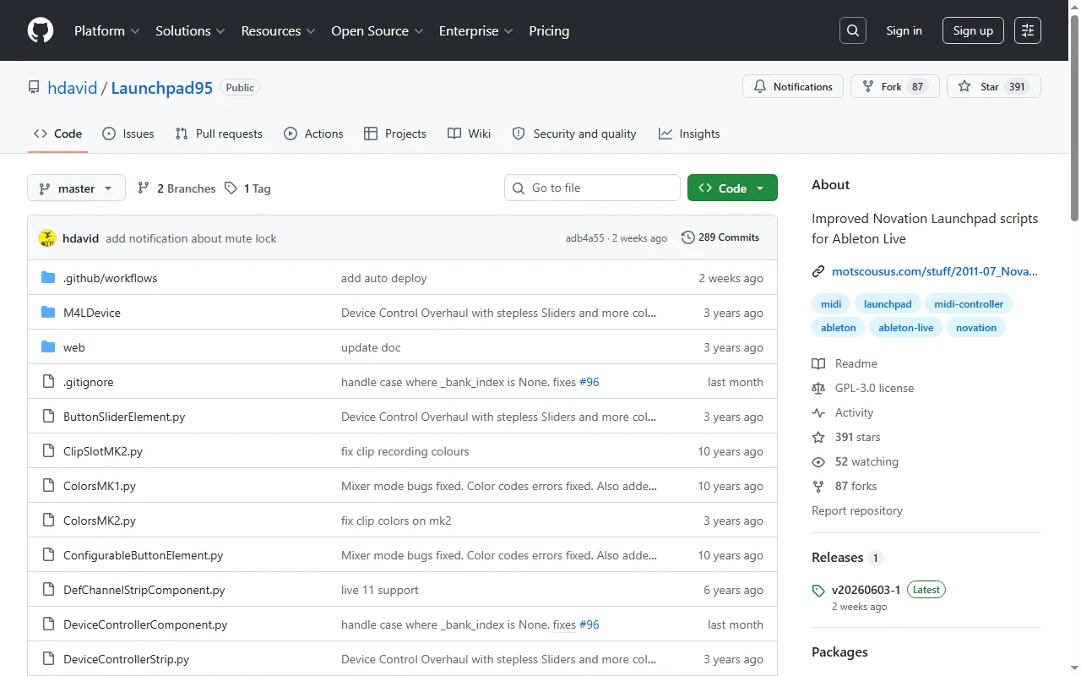
Task: Click the M4LDevice folder icon
Action: [x=48, y=313]
